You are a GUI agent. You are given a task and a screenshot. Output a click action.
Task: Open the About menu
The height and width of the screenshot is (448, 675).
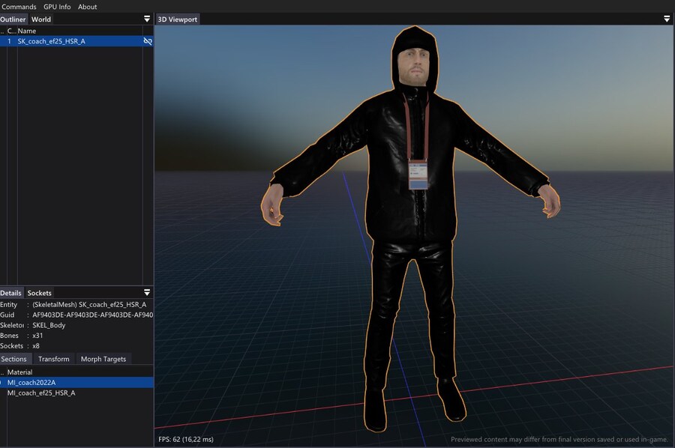point(88,7)
